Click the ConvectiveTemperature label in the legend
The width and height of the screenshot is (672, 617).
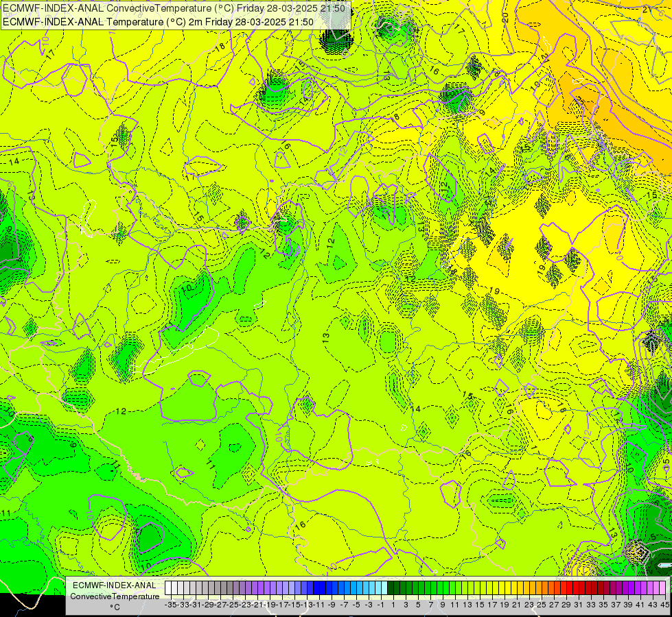tap(115, 596)
